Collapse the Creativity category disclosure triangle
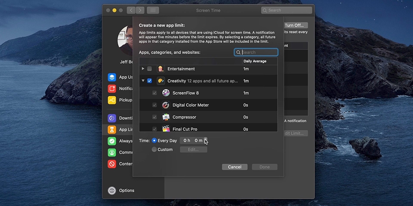Image resolution: width=413 pixels, height=206 pixels. click(143, 81)
